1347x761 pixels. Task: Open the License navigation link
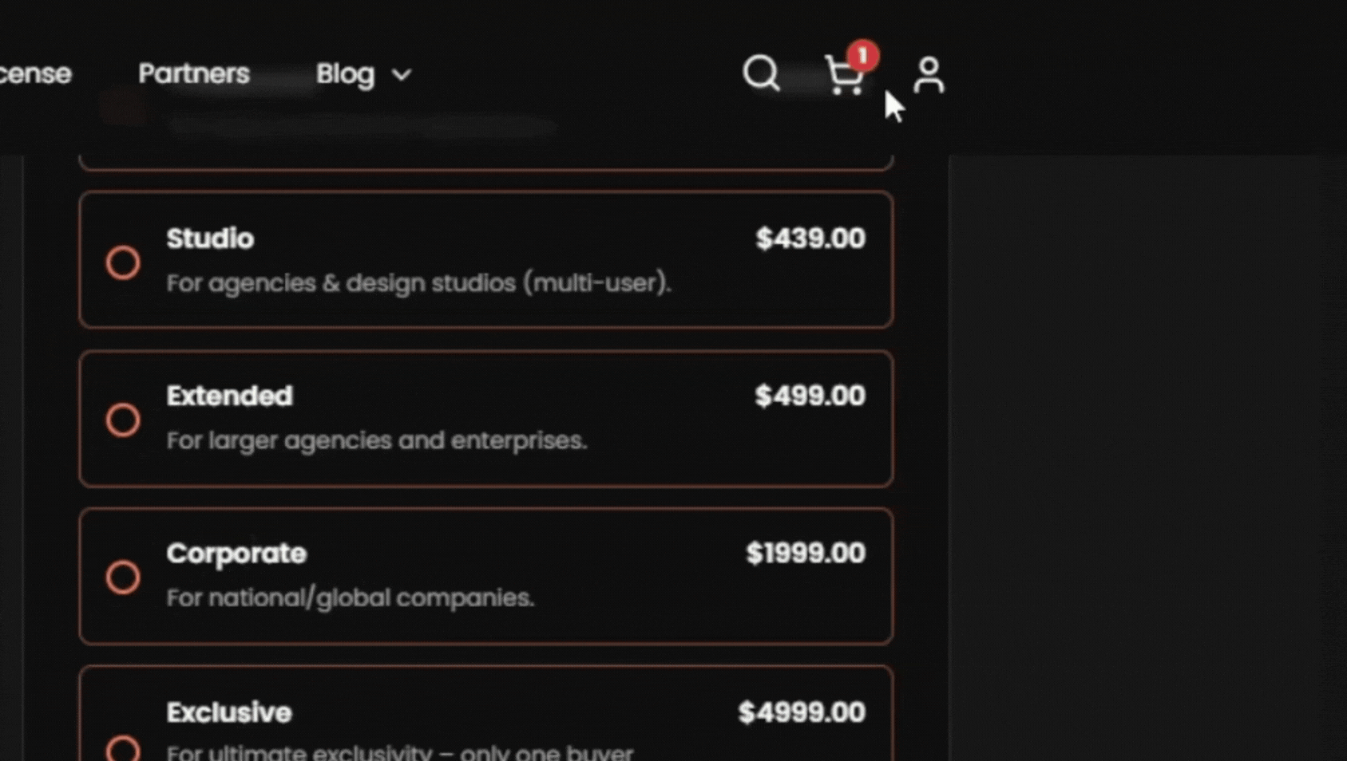tap(36, 73)
